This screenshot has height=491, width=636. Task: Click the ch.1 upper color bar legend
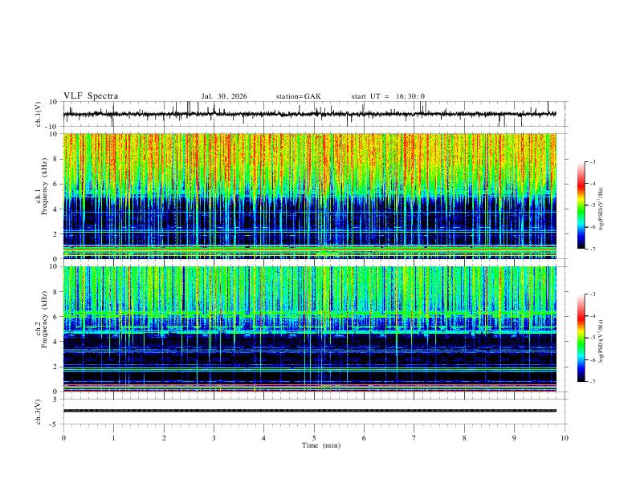[x=581, y=205]
